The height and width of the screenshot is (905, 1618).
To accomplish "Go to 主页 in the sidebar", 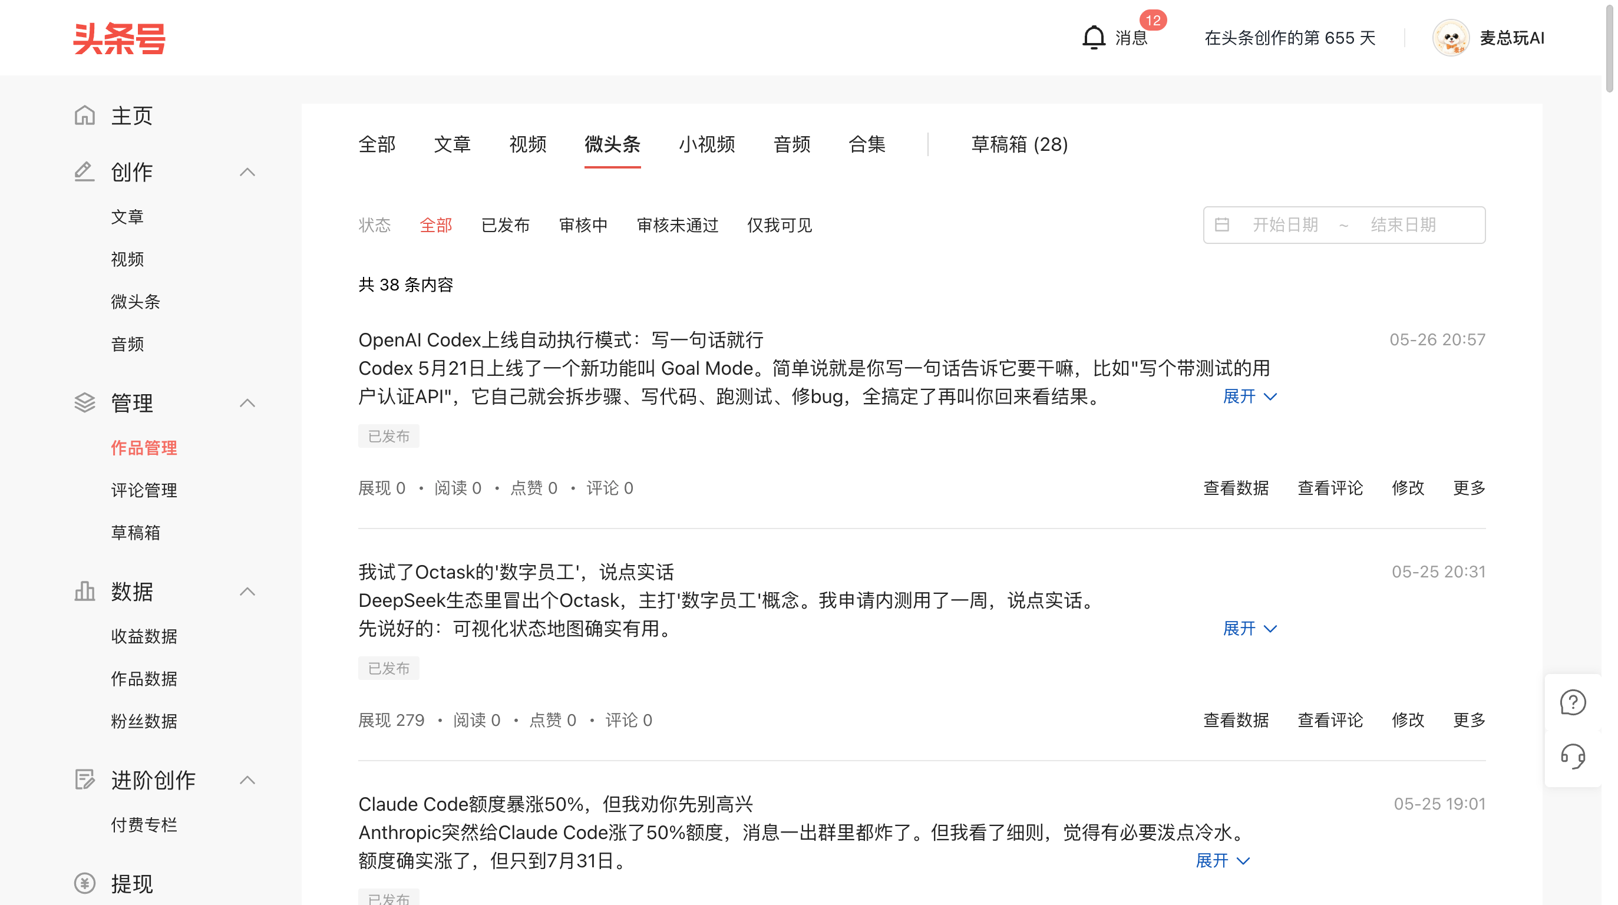I will point(132,115).
